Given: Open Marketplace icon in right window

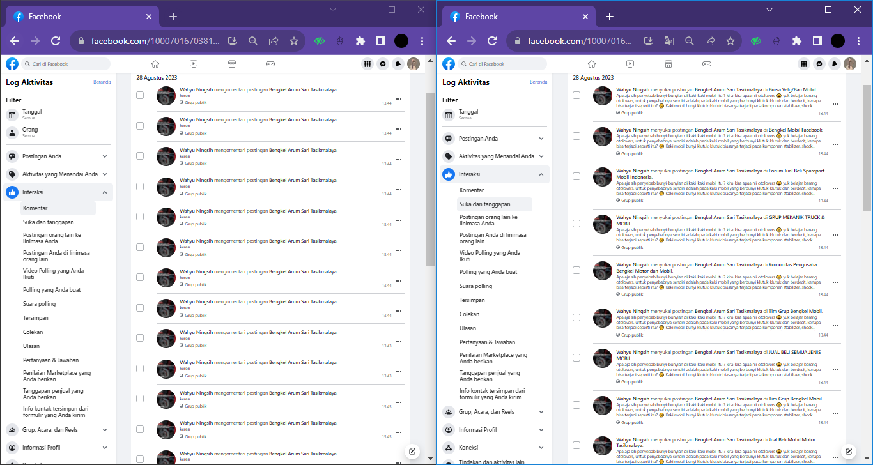Looking at the screenshot, I should [x=668, y=64].
